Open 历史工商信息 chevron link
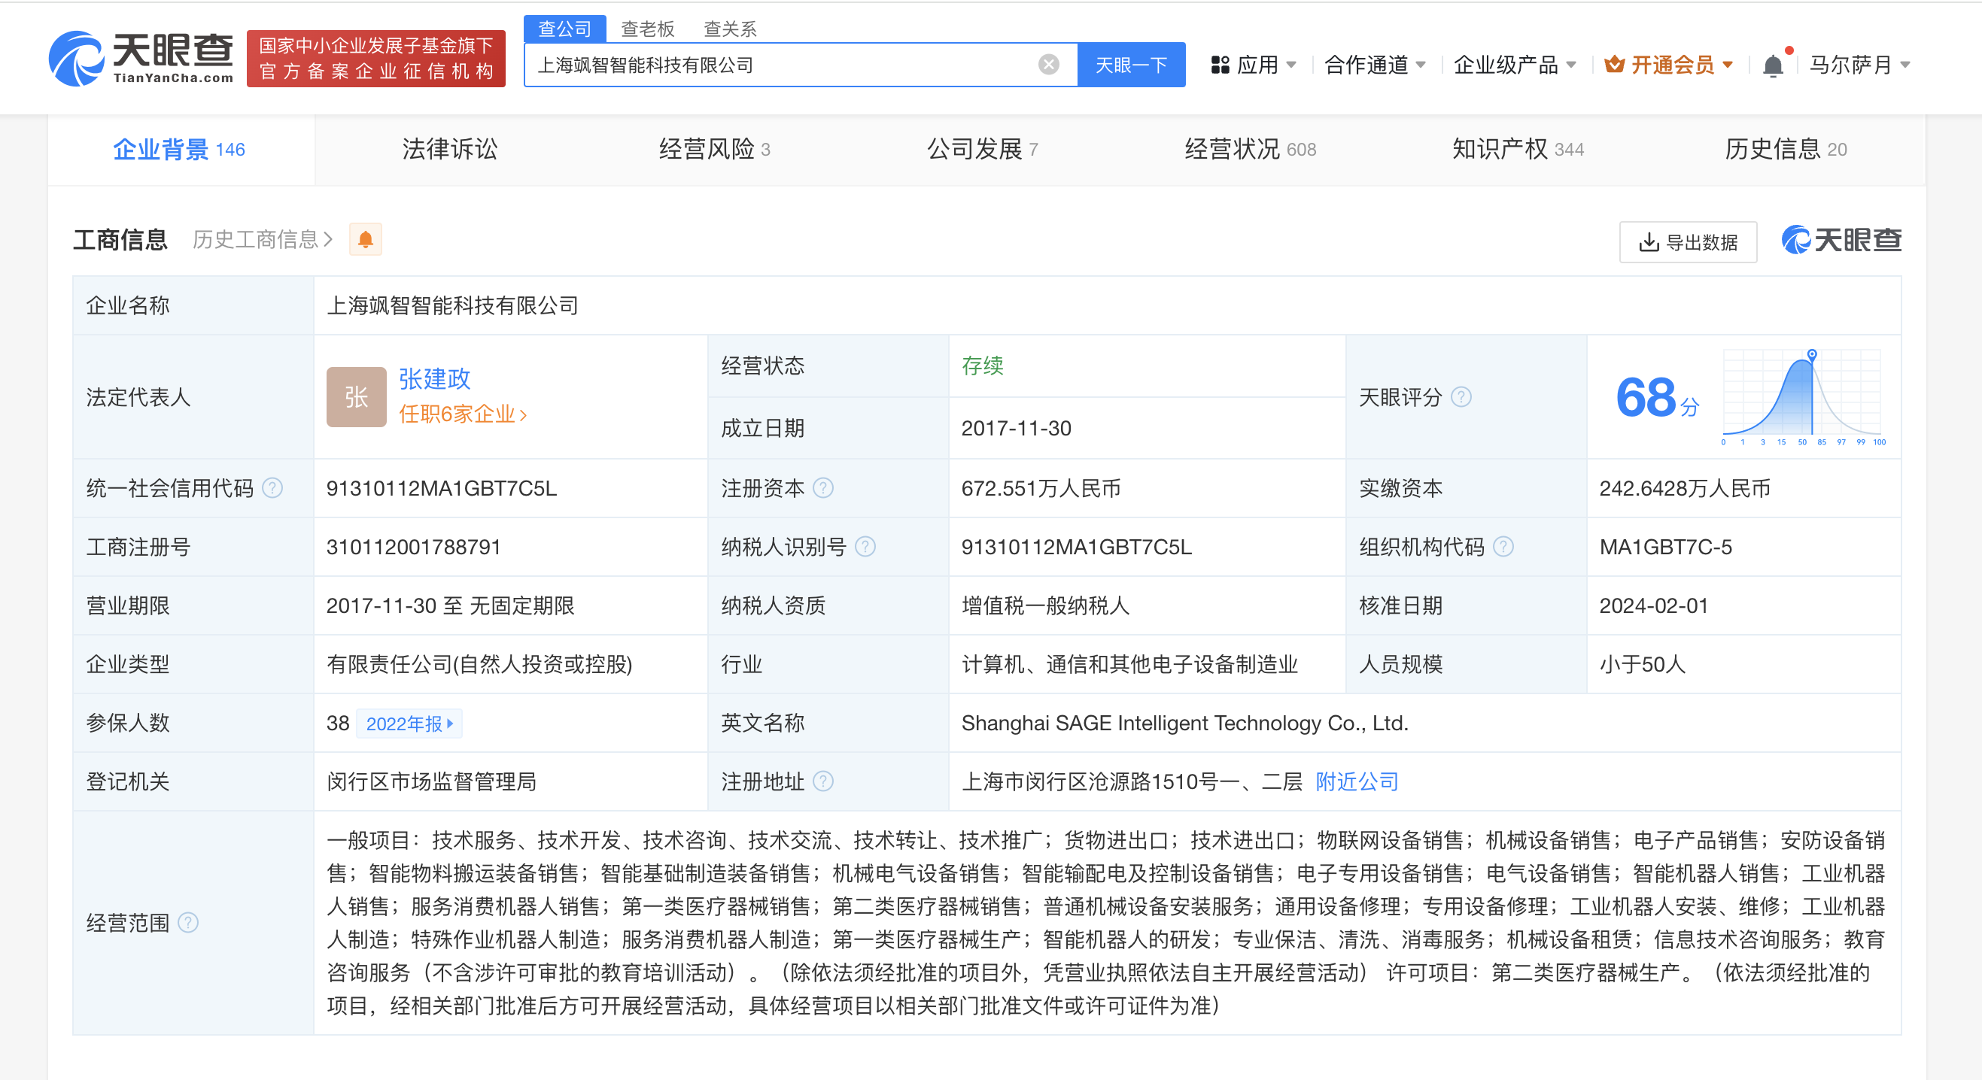This screenshot has height=1080, width=1982. point(263,239)
